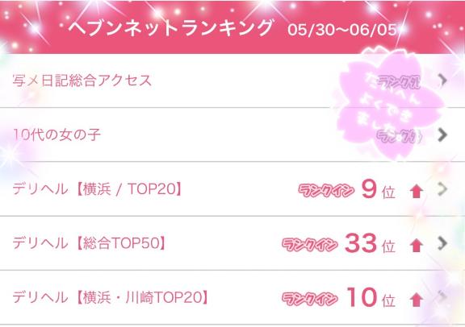Click ランクイン badge next to 10位

tap(310, 299)
